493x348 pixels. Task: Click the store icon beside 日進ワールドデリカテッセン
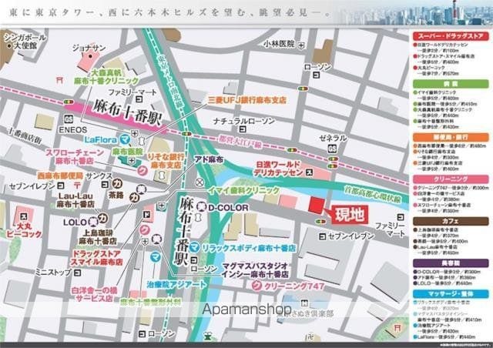[x=310, y=172]
